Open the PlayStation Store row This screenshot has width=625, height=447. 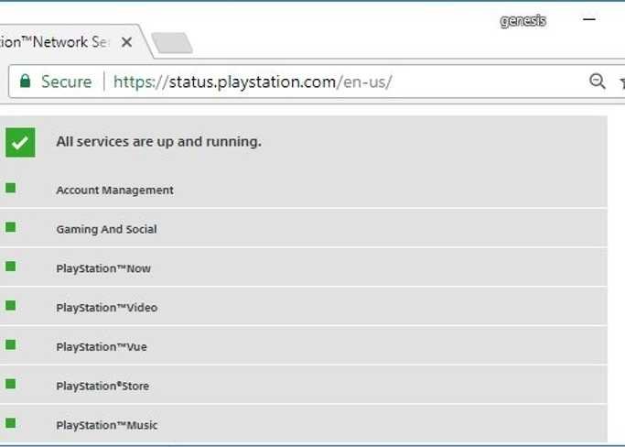pyautogui.click(x=303, y=385)
